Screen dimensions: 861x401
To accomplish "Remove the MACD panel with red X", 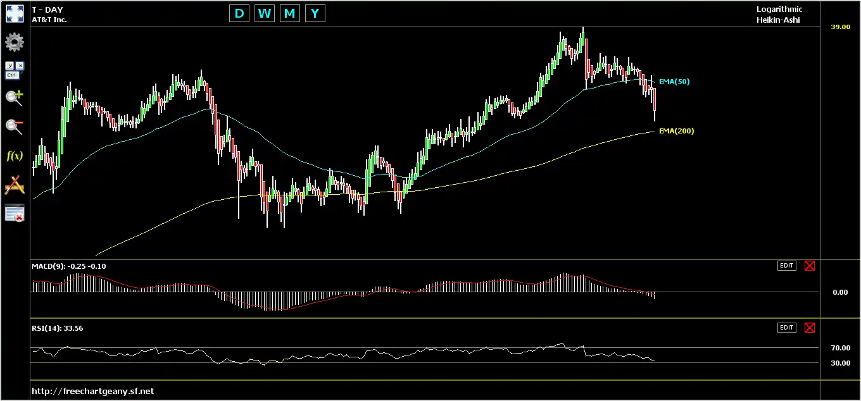I will [810, 266].
